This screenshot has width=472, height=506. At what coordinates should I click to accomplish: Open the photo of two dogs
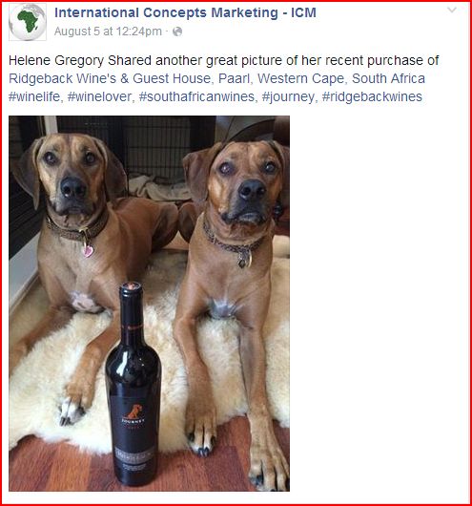coord(150,304)
